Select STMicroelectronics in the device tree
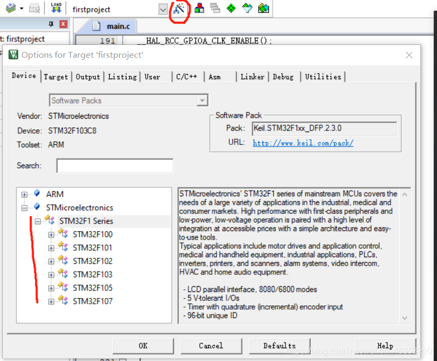 point(79,208)
